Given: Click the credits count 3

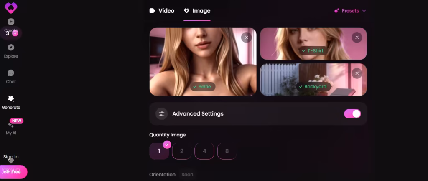Looking at the screenshot, I should pyautogui.click(x=8, y=33).
